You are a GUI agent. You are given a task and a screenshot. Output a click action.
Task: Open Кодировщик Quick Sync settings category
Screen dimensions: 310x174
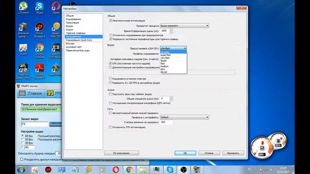point(84,40)
